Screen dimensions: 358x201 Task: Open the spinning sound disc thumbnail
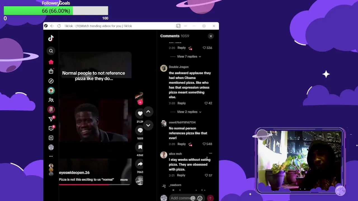pos(139,181)
